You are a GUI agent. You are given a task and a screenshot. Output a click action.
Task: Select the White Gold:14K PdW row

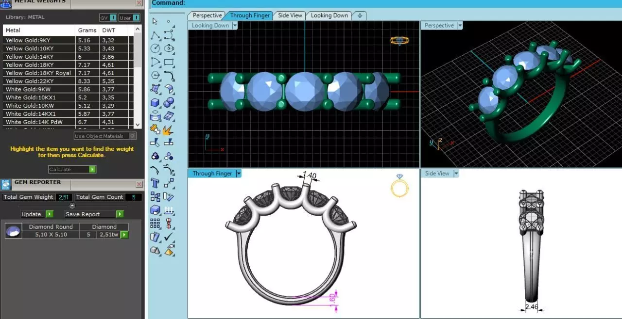click(x=69, y=122)
